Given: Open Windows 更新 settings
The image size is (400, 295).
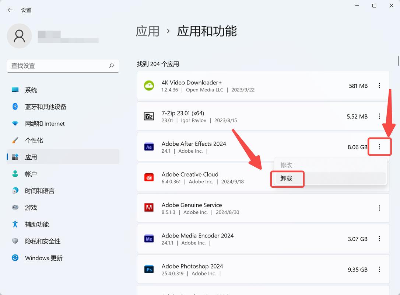Looking at the screenshot, I should pos(63,258).
